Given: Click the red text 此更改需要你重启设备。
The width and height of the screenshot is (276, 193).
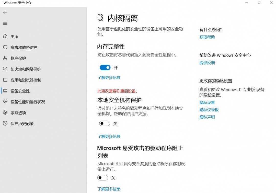Looking at the screenshot, I should [x=117, y=91].
